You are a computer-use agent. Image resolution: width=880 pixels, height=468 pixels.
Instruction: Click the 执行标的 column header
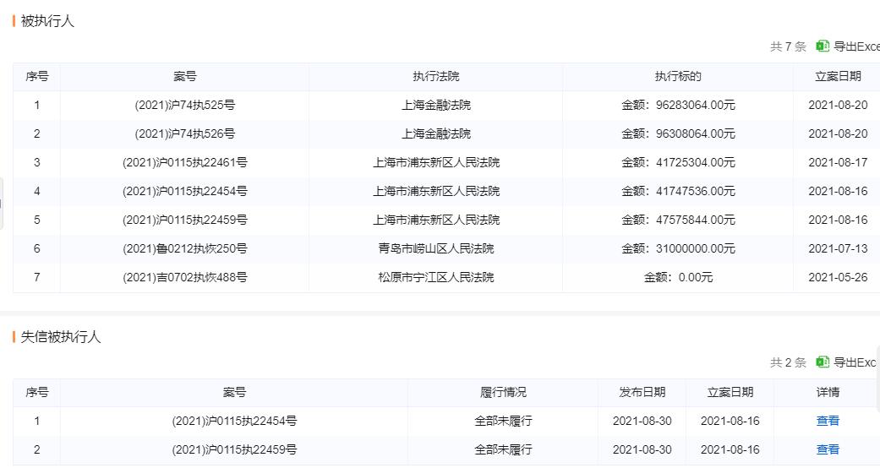pos(678,76)
